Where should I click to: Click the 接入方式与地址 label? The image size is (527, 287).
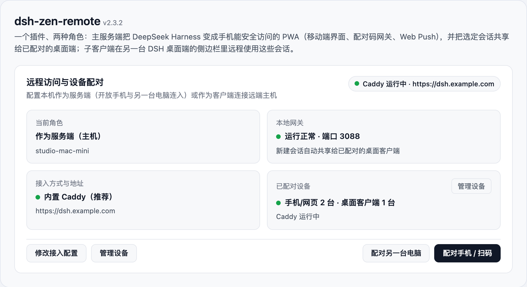60,184
